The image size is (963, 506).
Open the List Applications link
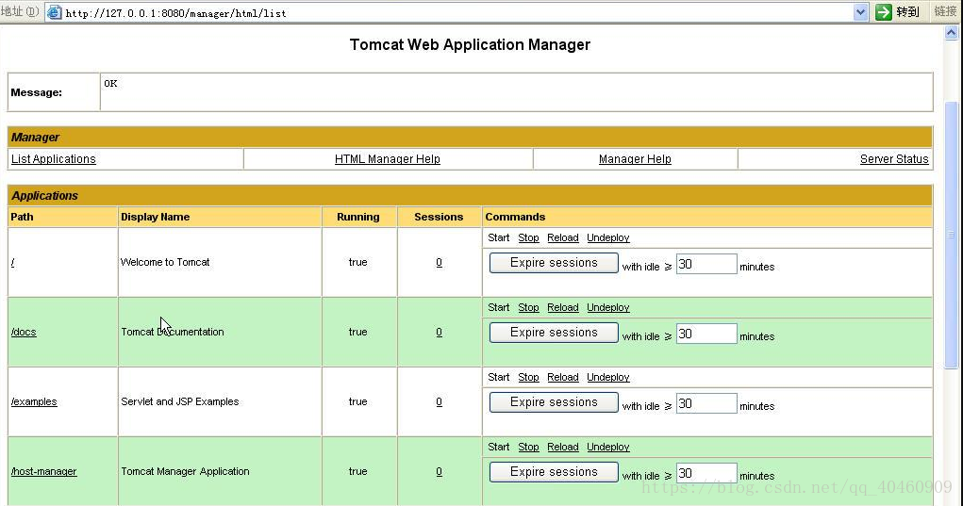click(54, 159)
